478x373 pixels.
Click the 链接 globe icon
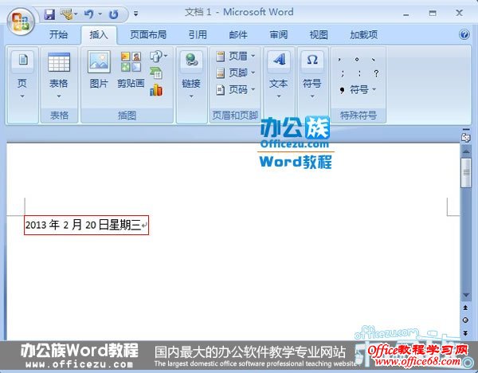click(x=191, y=62)
